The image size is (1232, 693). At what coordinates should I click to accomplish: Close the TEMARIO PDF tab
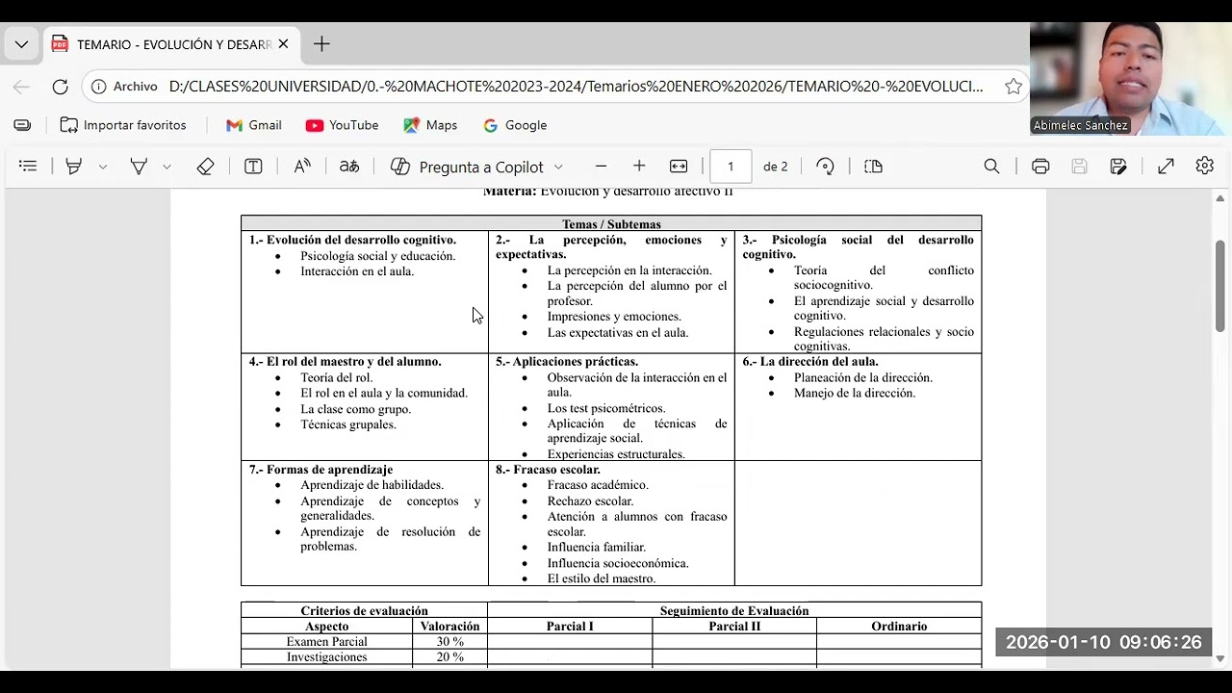coord(283,44)
